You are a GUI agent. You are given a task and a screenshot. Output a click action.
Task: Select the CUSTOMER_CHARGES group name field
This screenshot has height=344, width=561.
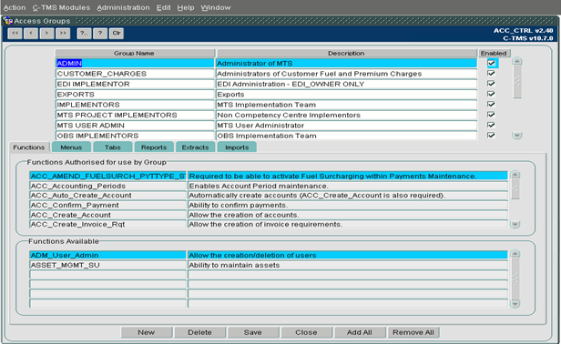(x=135, y=74)
